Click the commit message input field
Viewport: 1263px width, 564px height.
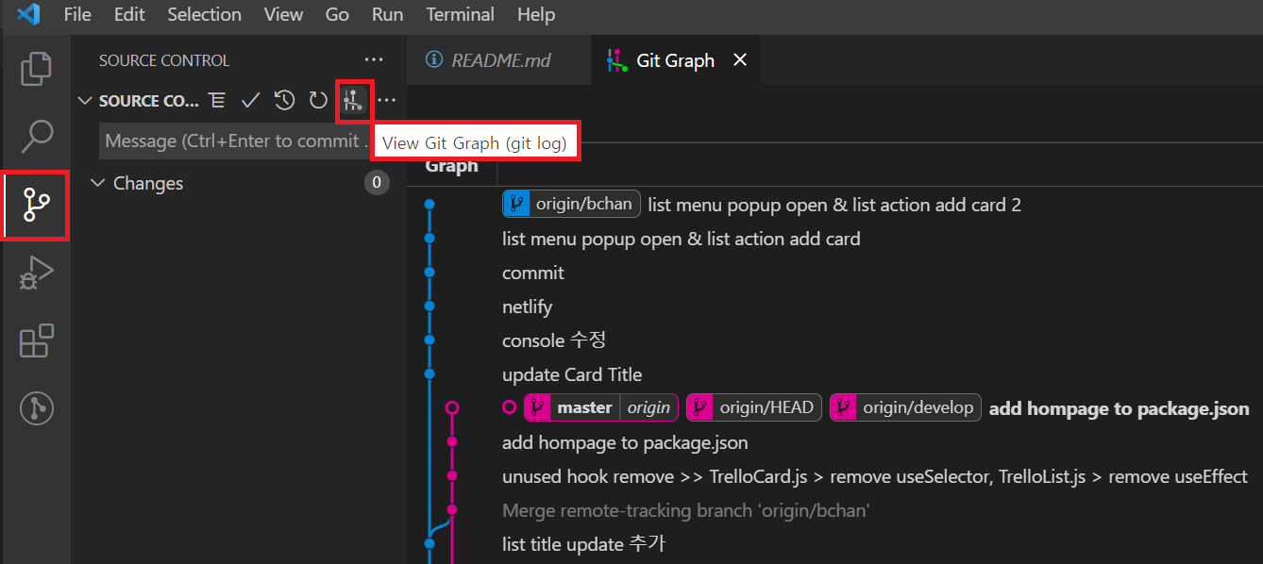pos(236,141)
